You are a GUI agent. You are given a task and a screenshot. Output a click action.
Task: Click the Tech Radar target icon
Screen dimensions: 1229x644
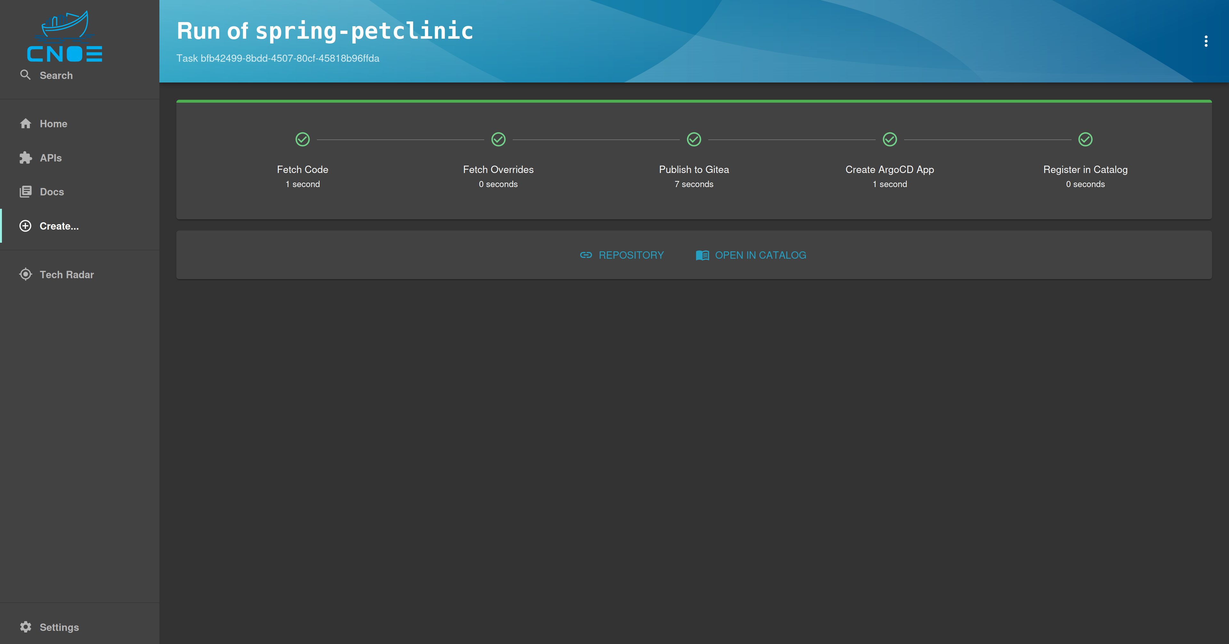pyautogui.click(x=26, y=275)
